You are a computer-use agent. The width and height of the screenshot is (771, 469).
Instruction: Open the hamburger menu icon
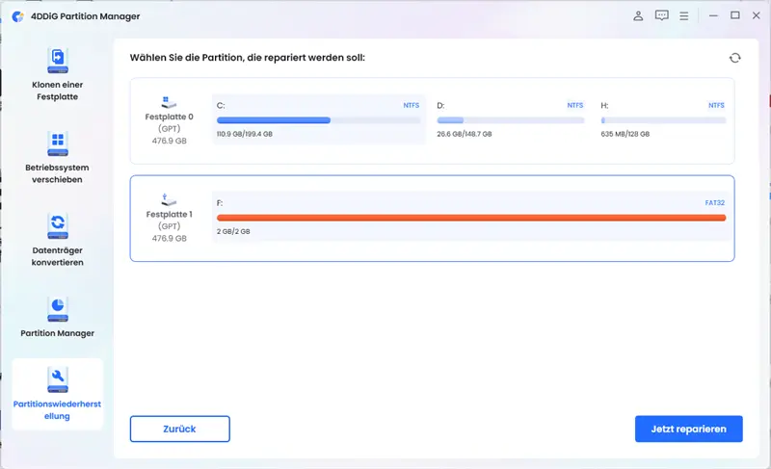(x=684, y=16)
